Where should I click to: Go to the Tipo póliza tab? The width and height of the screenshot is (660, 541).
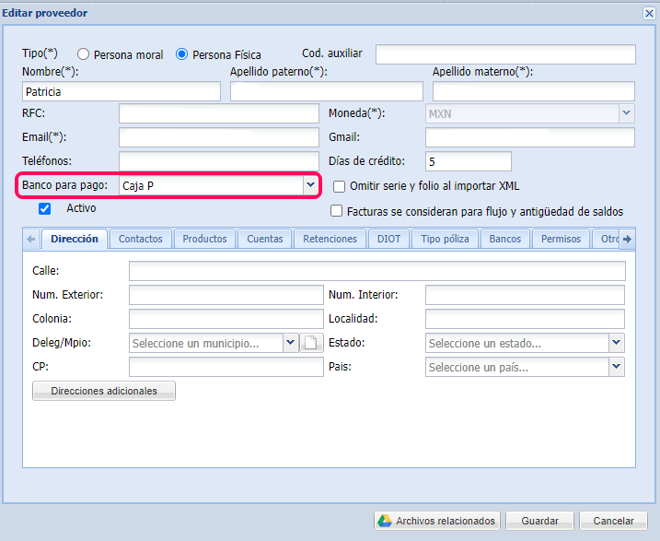(445, 239)
